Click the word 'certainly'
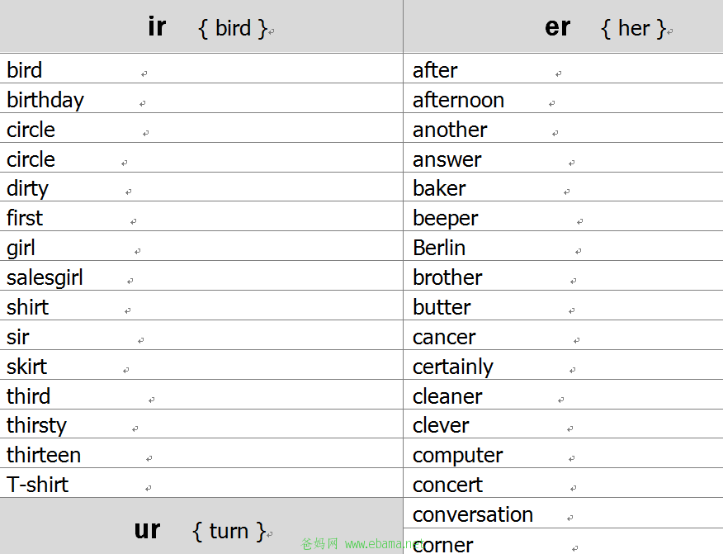 click(453, 367)
